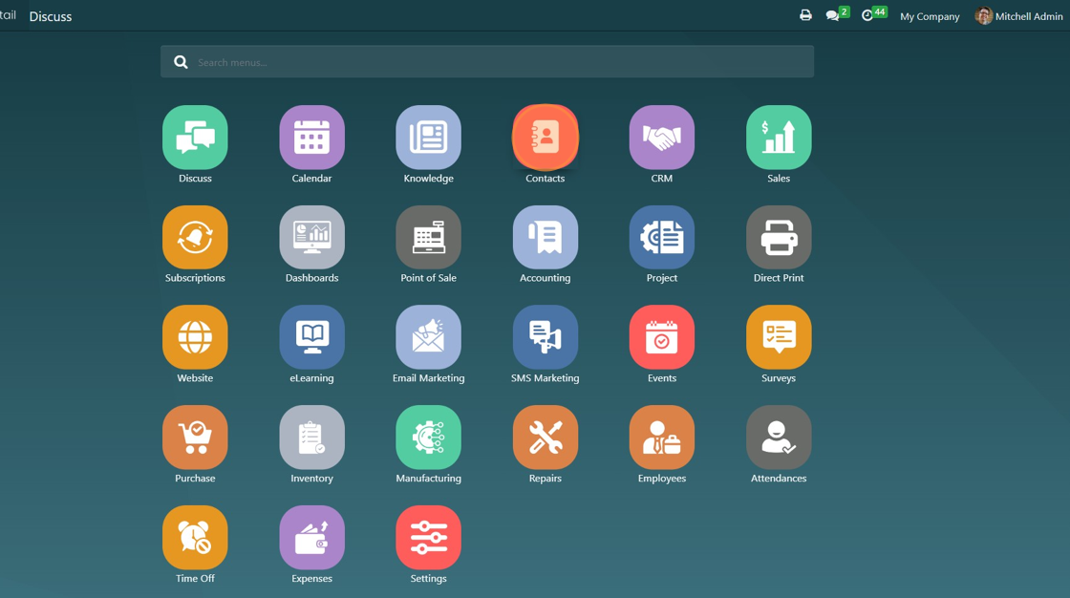Launch the Project app
Screen dimensions: 1070x598
tap(662, 238)
